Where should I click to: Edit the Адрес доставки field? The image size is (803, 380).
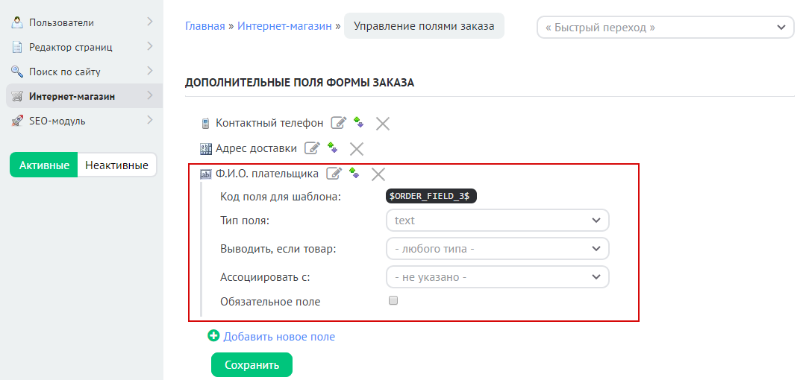coord(312,148)
